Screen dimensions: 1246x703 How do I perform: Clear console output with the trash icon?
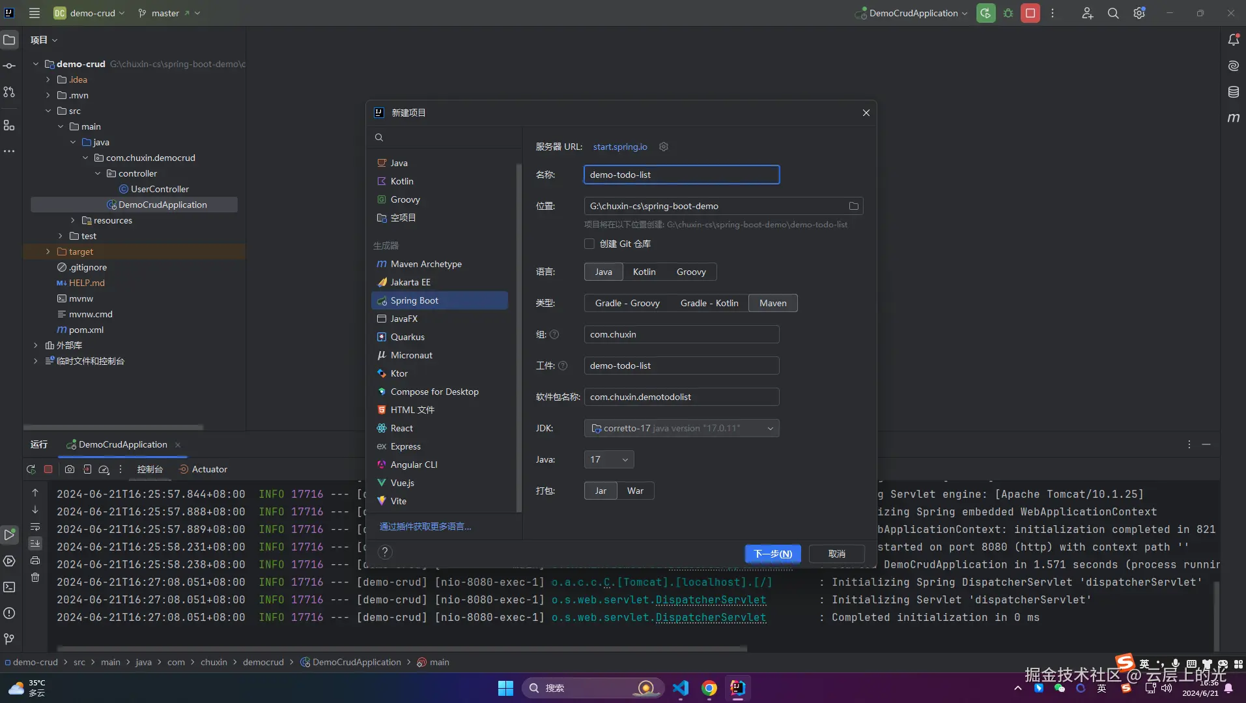pyautogui.click(x=35, y=577)
